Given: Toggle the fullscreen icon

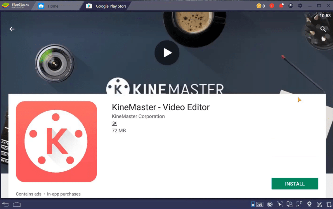Looking at the screenshot, I should point(299,204).
